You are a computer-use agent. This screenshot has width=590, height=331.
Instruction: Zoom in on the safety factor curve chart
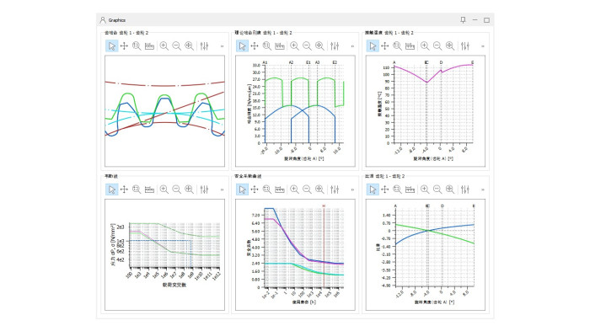point(295,190)
